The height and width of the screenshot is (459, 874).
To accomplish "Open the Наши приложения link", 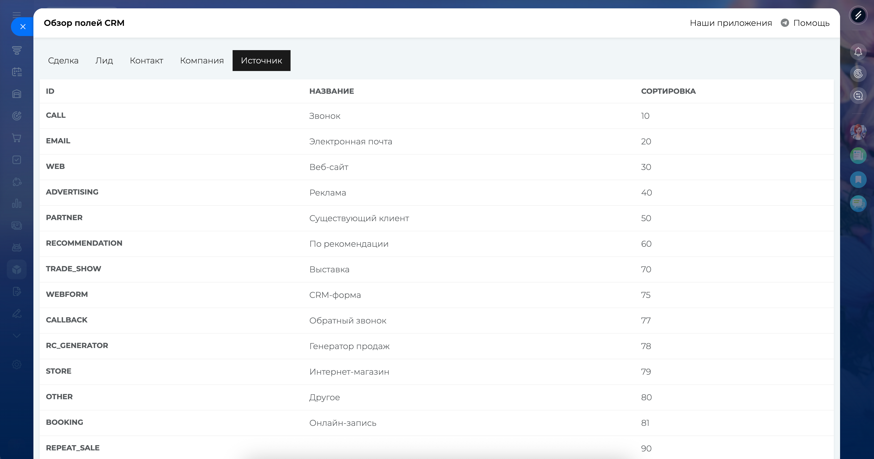I will (x=731, y=23).
